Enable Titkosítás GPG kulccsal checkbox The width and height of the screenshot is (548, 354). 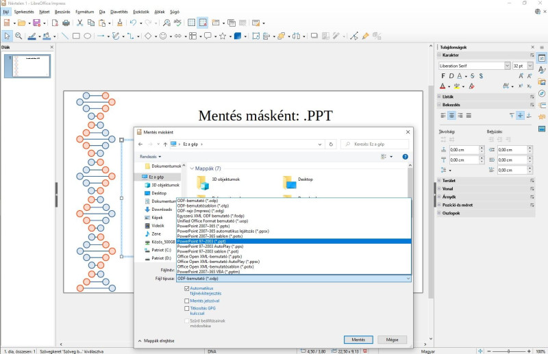186,309
